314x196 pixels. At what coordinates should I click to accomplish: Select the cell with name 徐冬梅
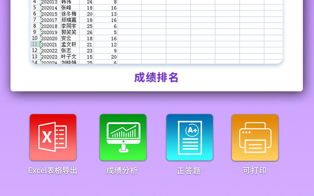click(x=69, y=14)
